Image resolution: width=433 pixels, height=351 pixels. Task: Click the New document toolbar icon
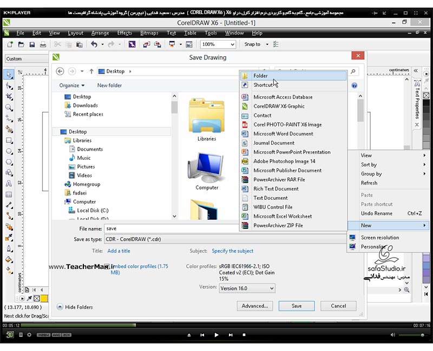click(x=10, y=44)
